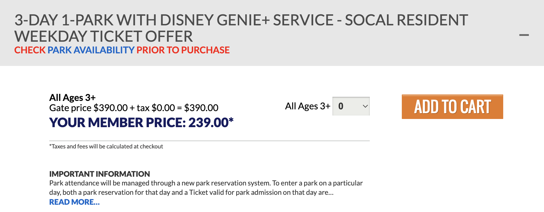Click the red PRIOR TO PURCHASE text
544x212 pixels.
[x=183, y=50]
